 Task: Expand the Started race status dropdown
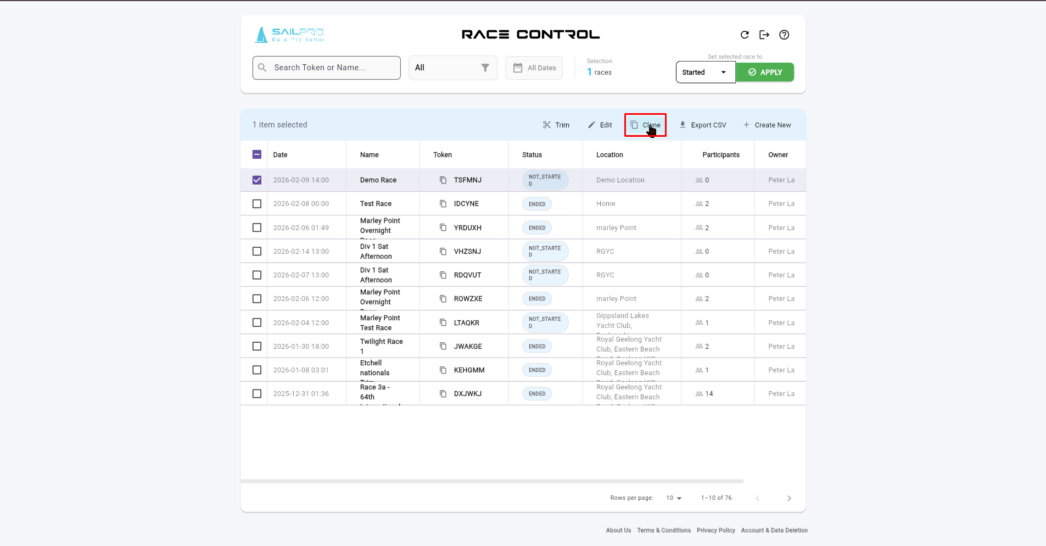tap(705, 73)
